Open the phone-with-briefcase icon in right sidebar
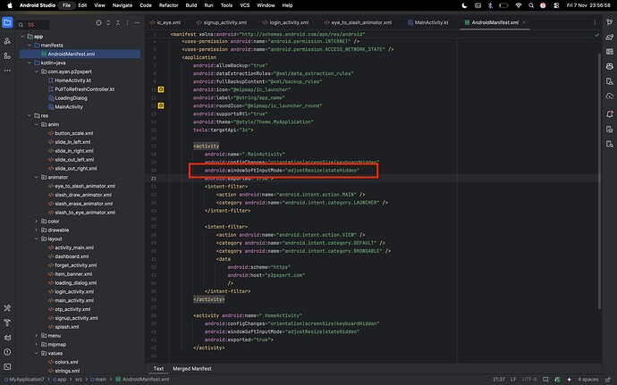Screen dimensions: 617x385 [610, 130]
